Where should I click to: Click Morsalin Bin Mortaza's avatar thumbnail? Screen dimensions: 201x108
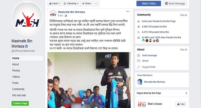[140, 82]
